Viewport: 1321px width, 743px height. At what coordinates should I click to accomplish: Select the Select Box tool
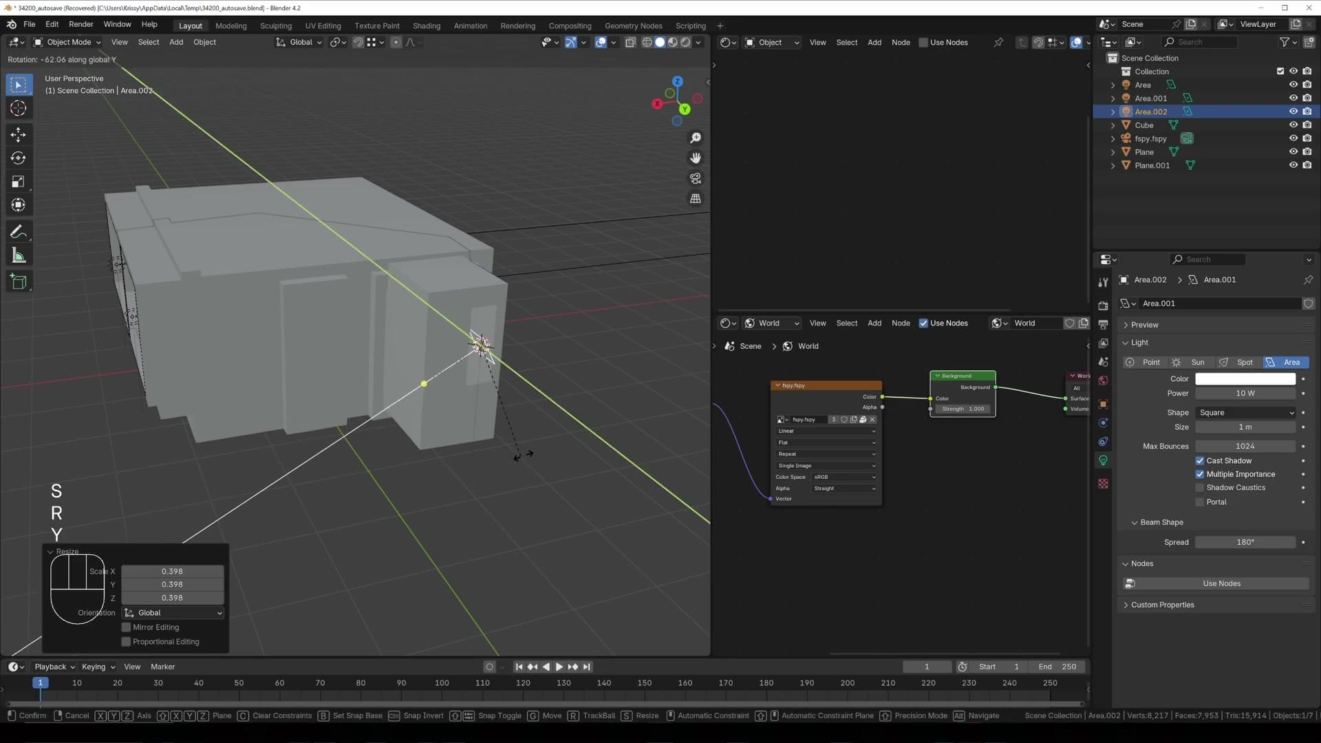19,85
